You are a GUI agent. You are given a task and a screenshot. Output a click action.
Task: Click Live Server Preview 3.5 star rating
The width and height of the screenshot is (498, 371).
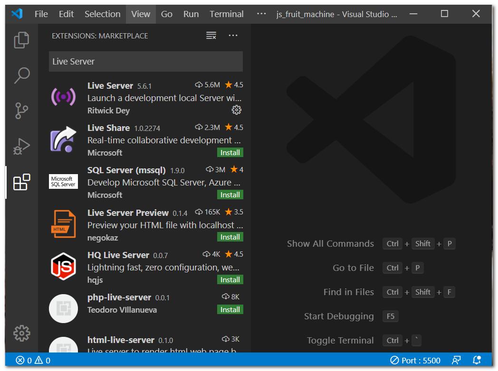[234, 212]
